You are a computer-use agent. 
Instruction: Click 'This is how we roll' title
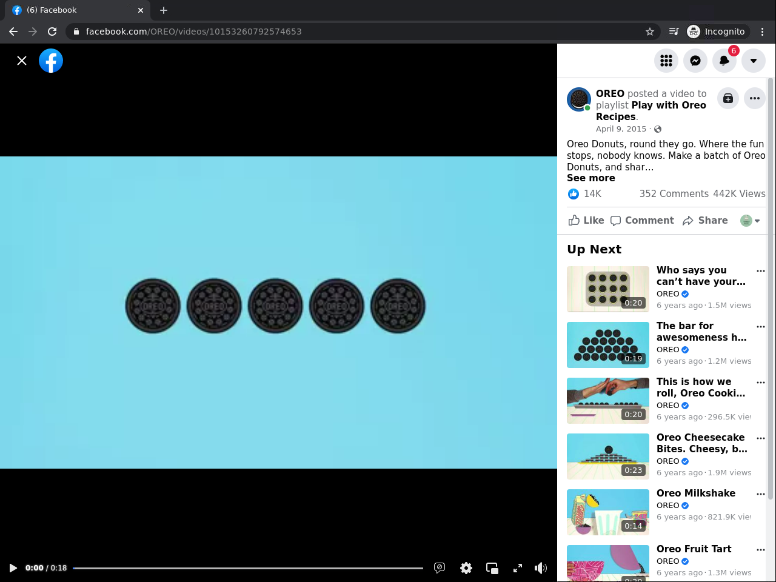[x=701, y=387]
